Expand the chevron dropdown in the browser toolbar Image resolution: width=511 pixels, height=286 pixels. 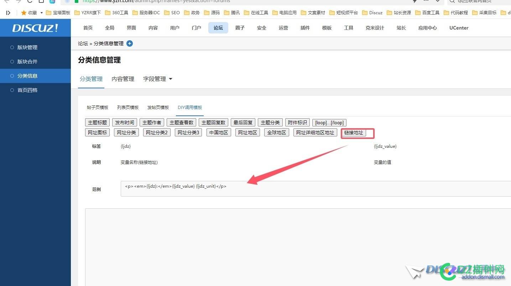[x=437, y=2]
